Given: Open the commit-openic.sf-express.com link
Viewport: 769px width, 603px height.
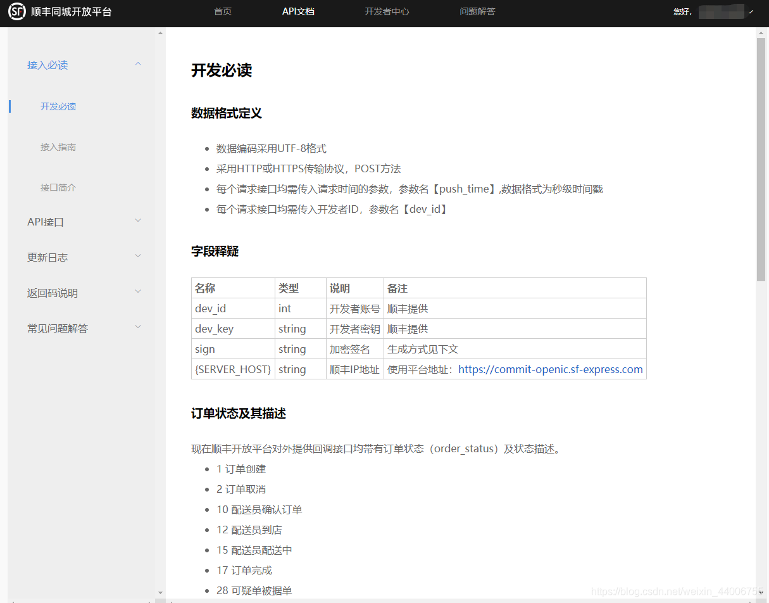Looking at the screenshot, I should click(x=551, y=369).
